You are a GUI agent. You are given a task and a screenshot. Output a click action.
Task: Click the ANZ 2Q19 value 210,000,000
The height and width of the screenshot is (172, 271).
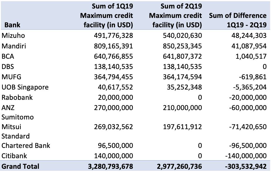pos(181,108)
